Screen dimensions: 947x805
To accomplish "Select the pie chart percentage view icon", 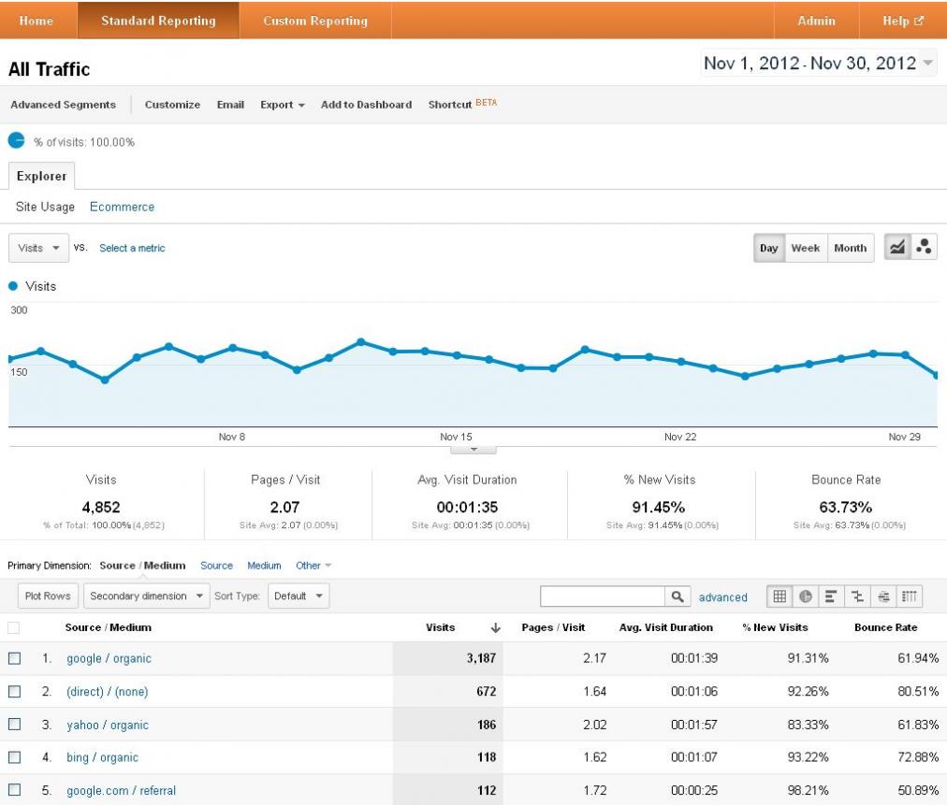I will click(x=805, y=597).
